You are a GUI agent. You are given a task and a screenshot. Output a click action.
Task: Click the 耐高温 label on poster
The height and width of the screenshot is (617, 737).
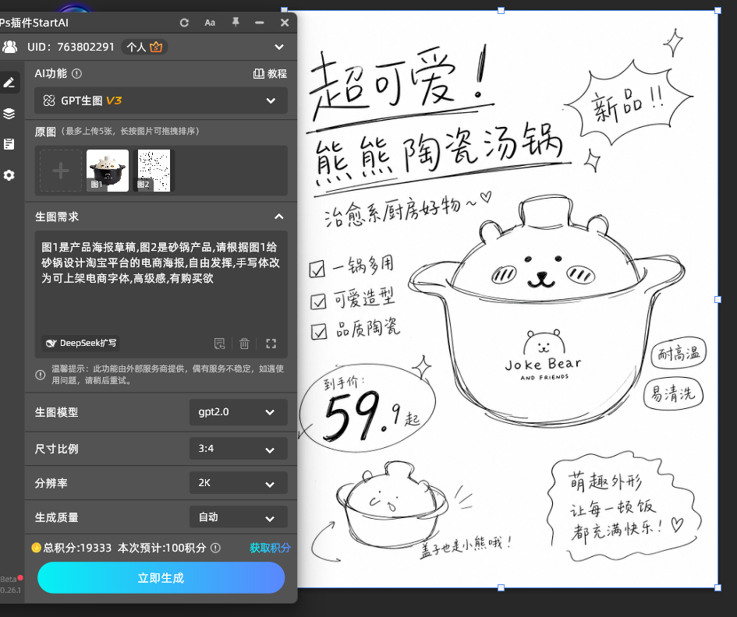(679, 353)
